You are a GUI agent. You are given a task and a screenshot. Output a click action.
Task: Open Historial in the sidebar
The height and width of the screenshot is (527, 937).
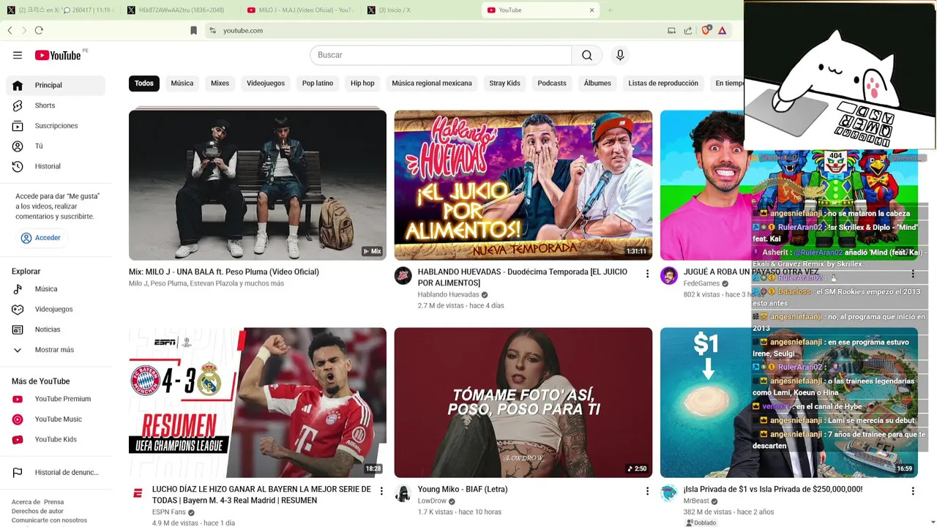point(56,166)
